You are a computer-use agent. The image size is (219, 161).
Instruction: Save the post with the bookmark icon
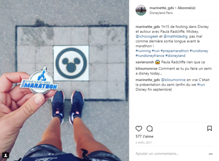tap(209, 128)
